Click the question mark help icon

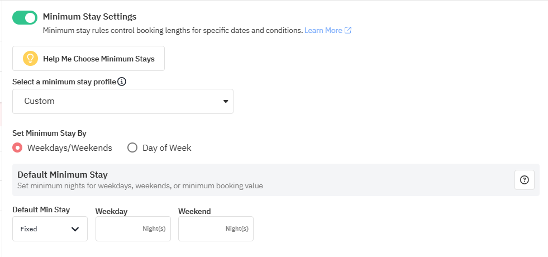pos(524,180)
